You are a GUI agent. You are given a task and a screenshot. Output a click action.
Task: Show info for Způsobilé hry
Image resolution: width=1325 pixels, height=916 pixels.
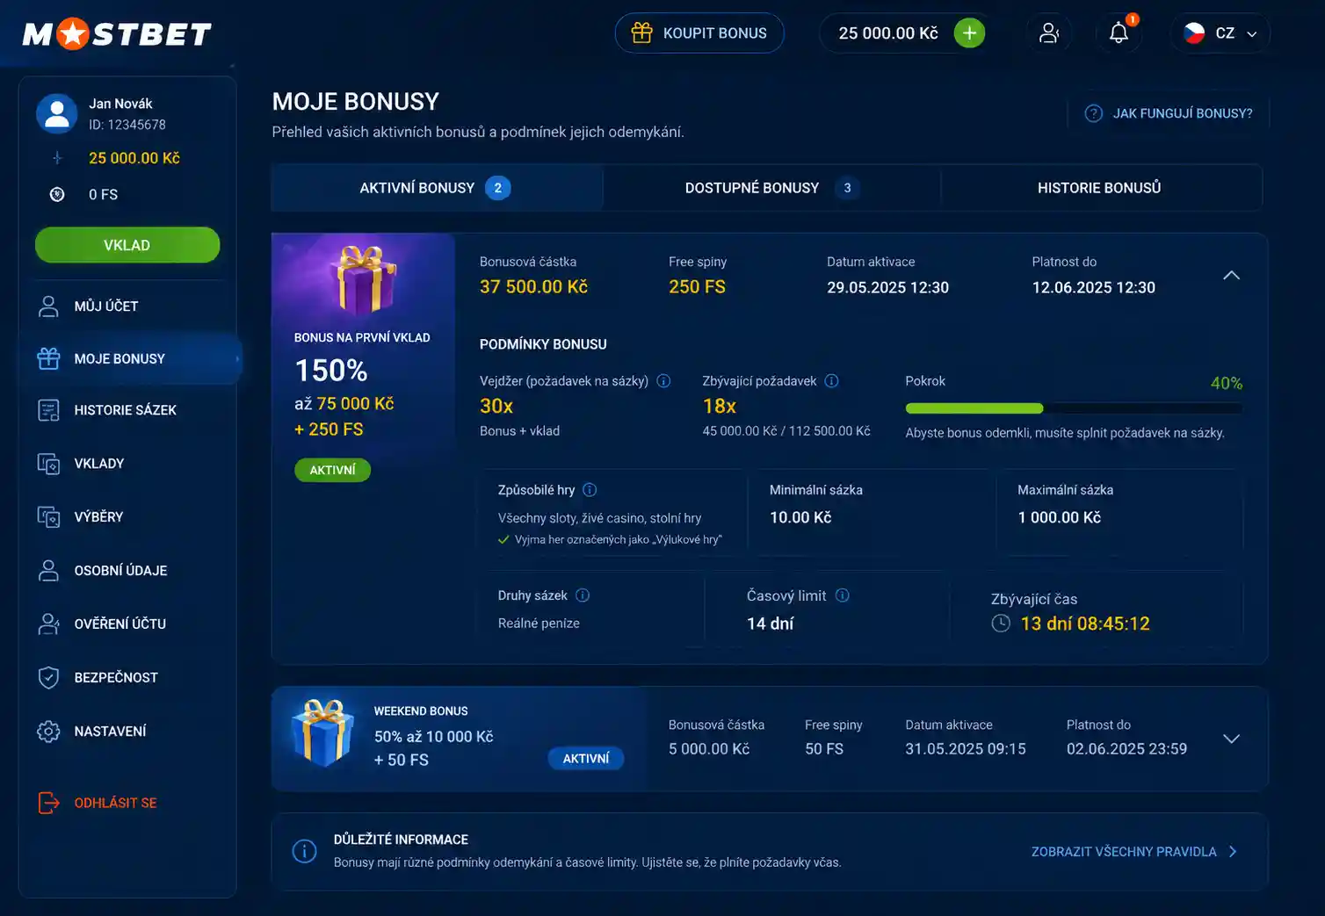tap(590, 490)
